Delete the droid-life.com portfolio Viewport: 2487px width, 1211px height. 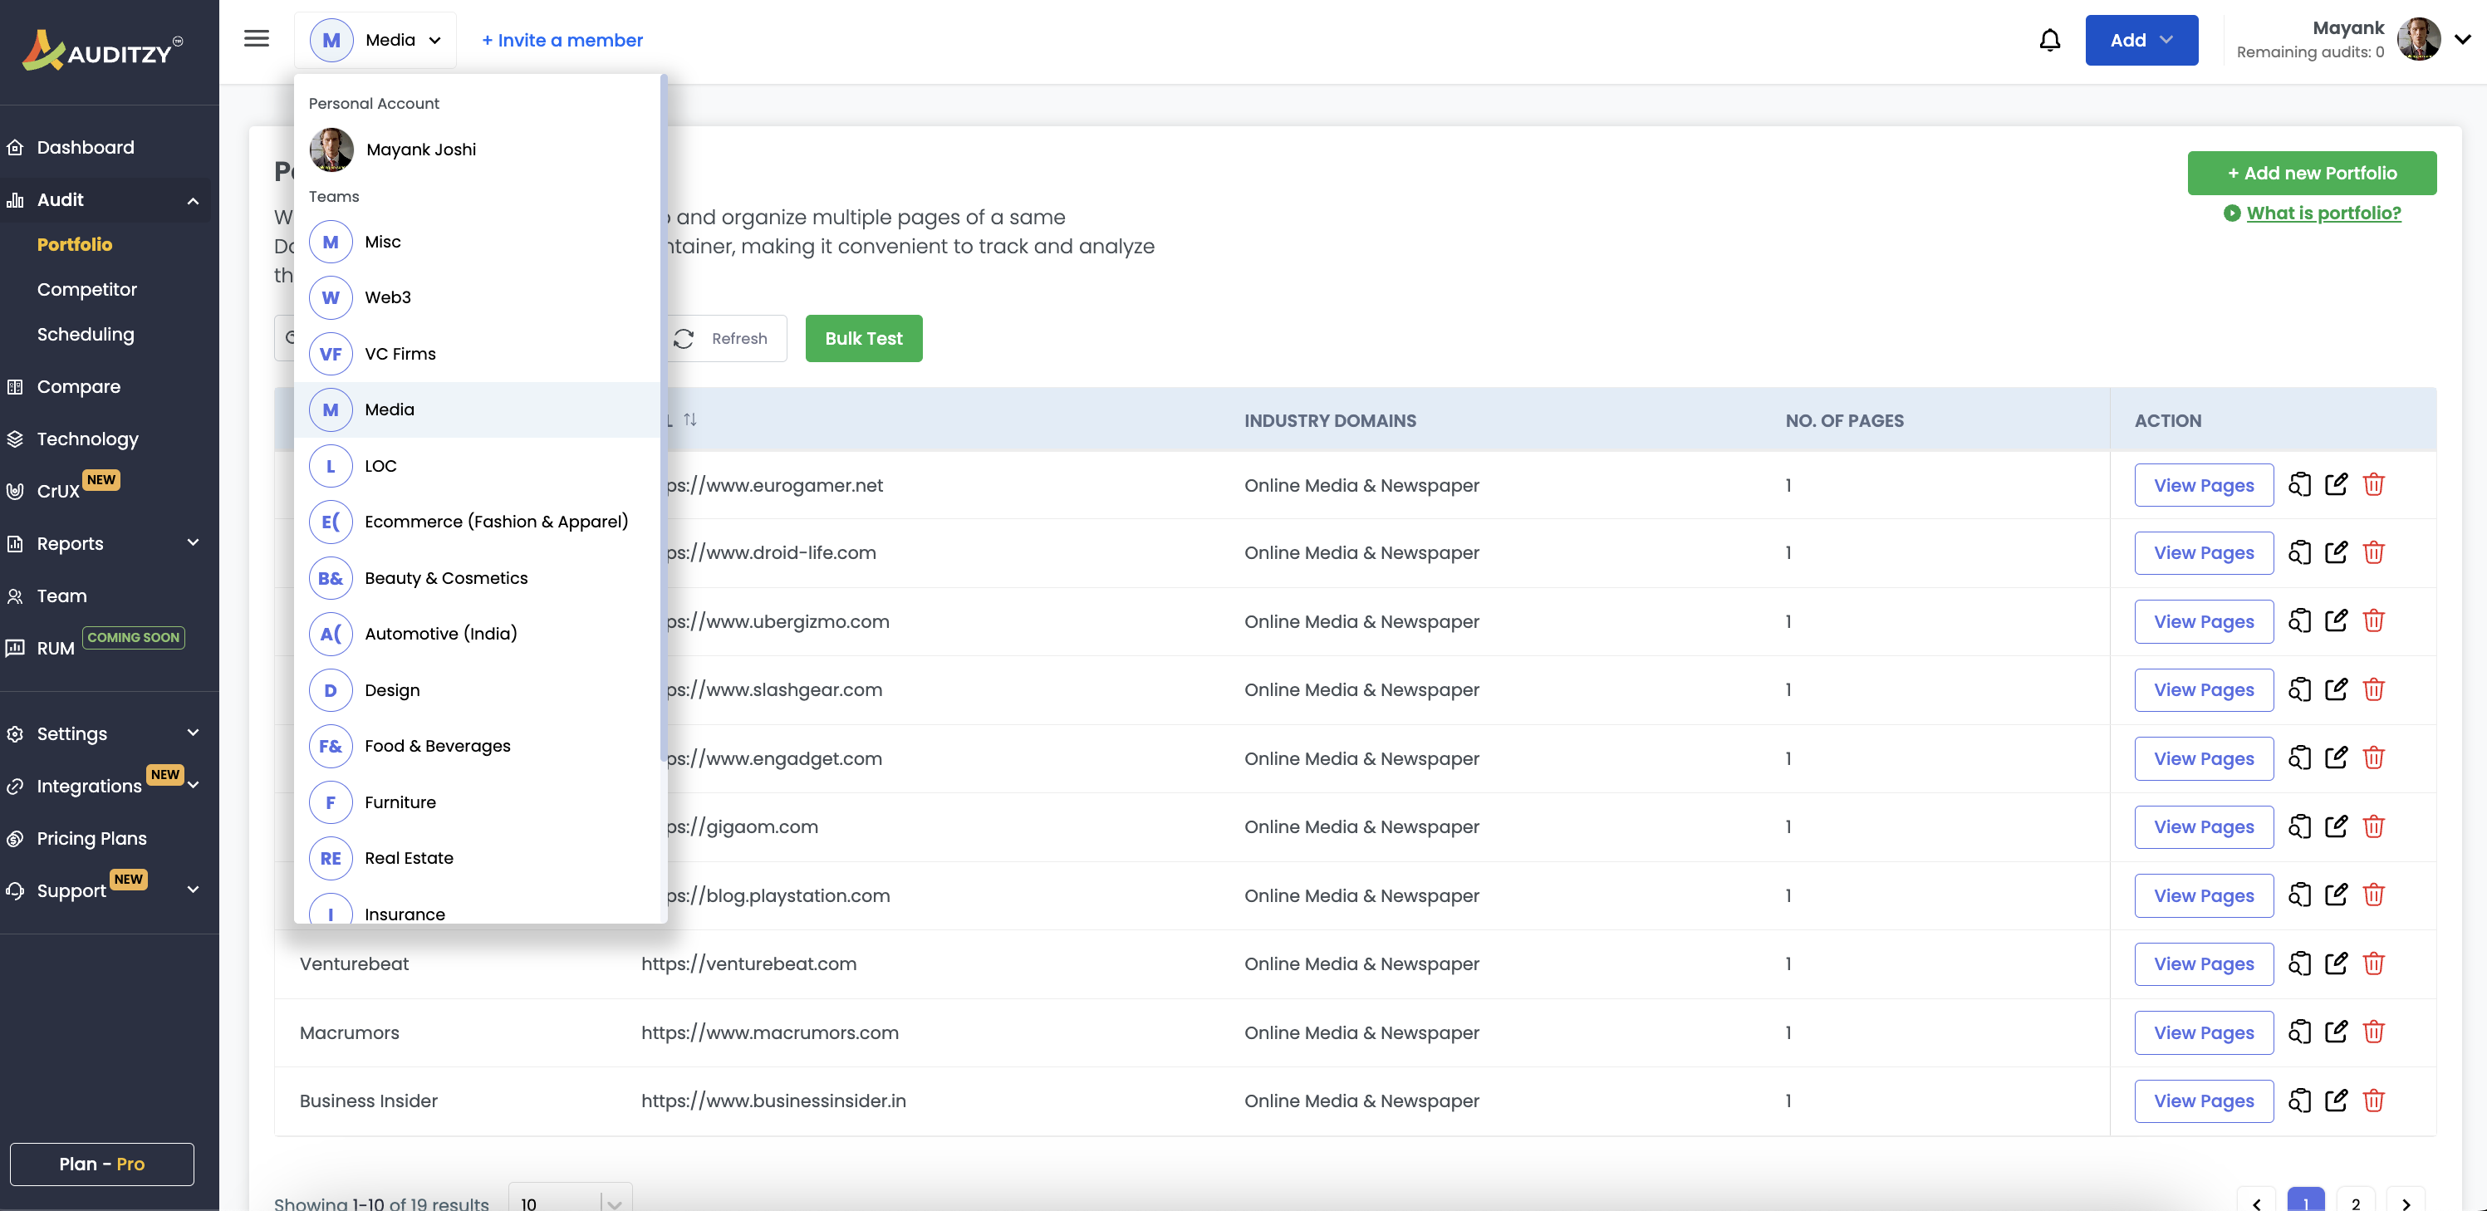tap(2374, 552)
